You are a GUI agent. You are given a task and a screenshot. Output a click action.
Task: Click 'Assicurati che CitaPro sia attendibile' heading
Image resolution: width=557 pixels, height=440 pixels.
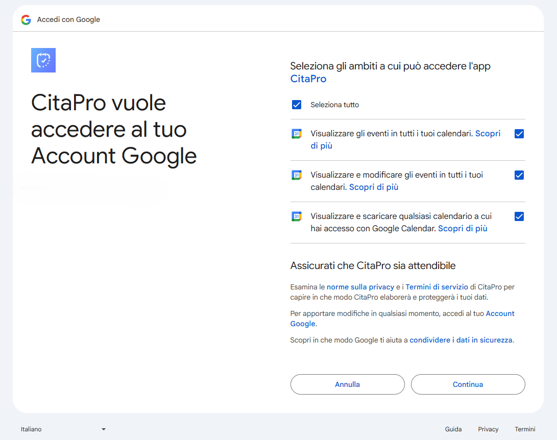(373, 265)
